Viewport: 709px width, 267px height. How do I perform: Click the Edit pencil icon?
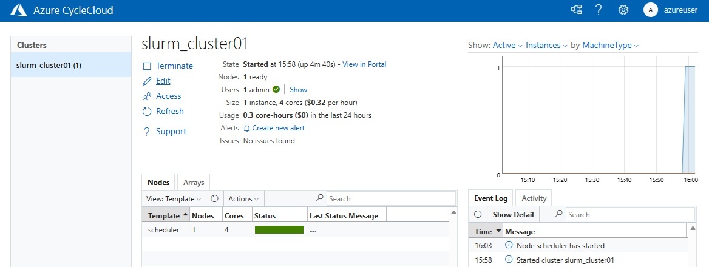[147, 81]
